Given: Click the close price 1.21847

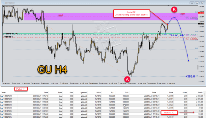Looking at the screenshot, I should pyautogui.click(x=170, y=117).
